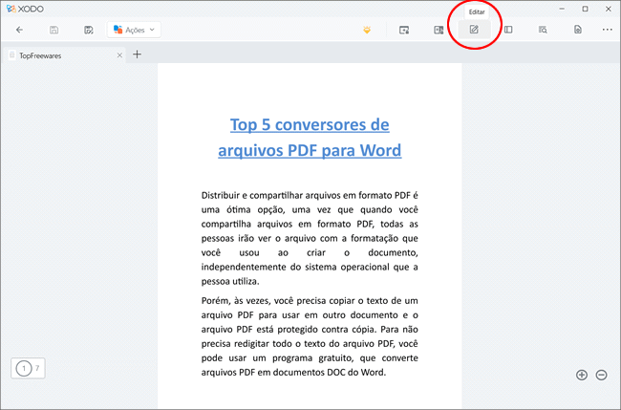Screen dimensions: 621x410
Task: Zoom out using the minus circle
Action: point(601,375)
